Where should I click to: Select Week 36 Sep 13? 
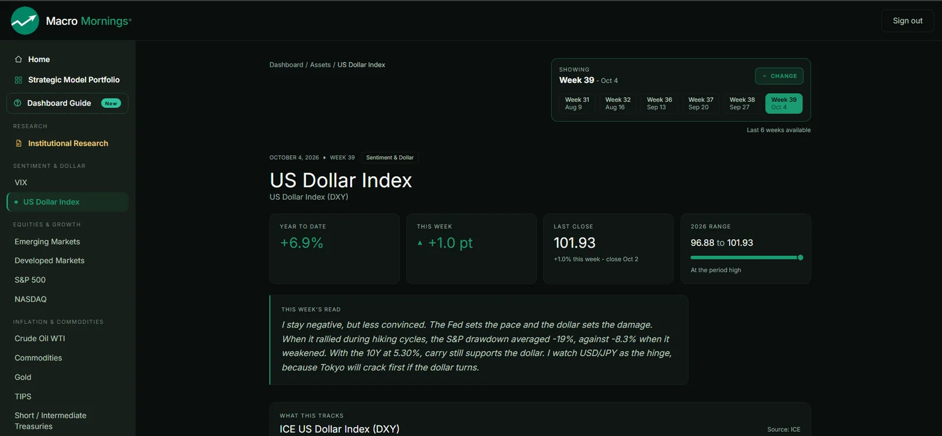tap(659, 104)
